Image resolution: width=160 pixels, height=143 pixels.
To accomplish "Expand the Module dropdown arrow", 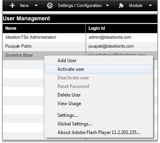I will (150, 5).
